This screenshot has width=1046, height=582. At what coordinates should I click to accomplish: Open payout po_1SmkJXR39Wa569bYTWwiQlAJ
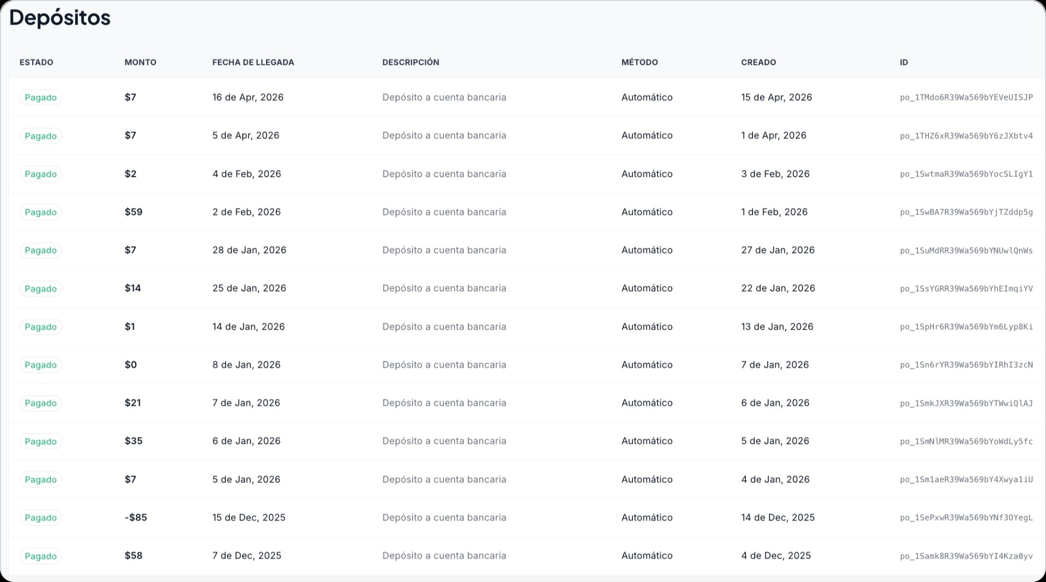click(966, 403)
